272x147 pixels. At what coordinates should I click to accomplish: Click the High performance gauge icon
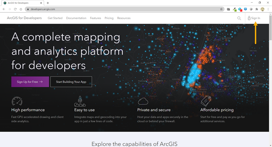point(17,101)
